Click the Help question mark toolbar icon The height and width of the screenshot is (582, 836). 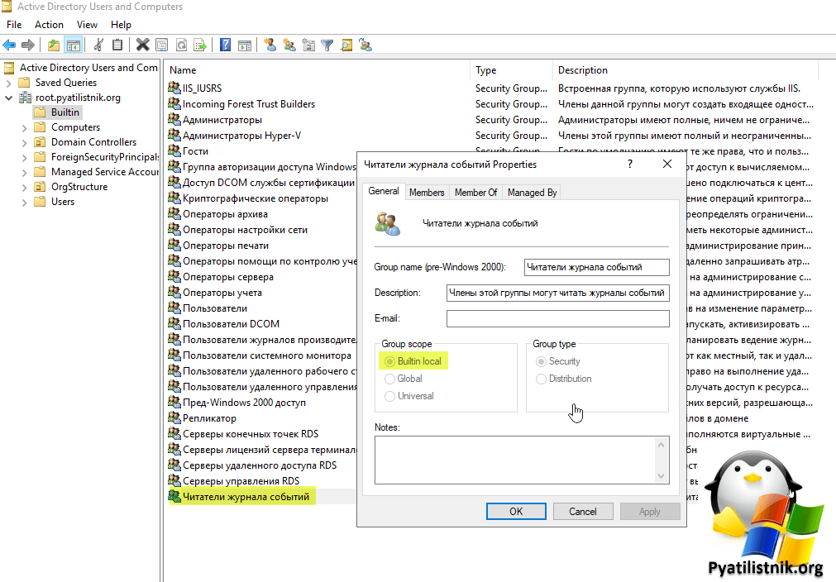pos(225,45)
